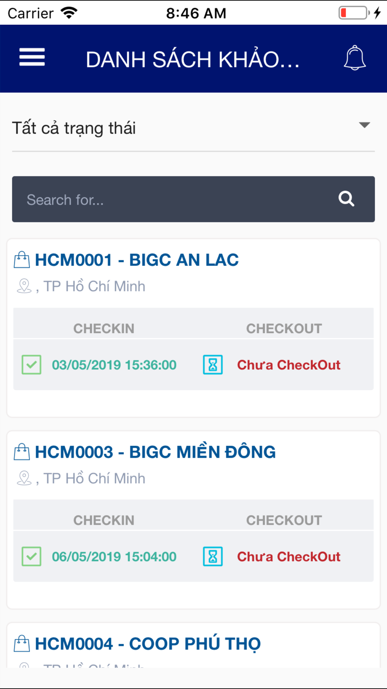Open HCM0001 - BIGC AN LAC store
Viewport: 387px width, 689px height.
137,260
